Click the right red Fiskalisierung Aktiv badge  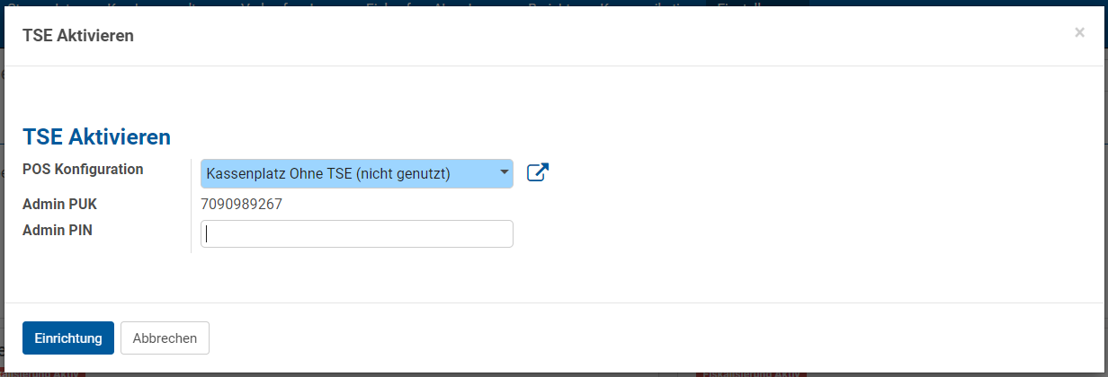coord(751,373)
